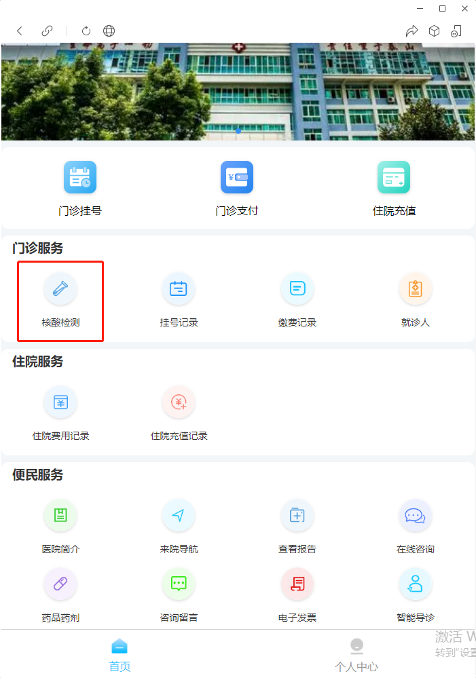This screenshot has height=678, width=476.
Task: Click the 住院充值 text label
Action: click(x=394, y=210)
